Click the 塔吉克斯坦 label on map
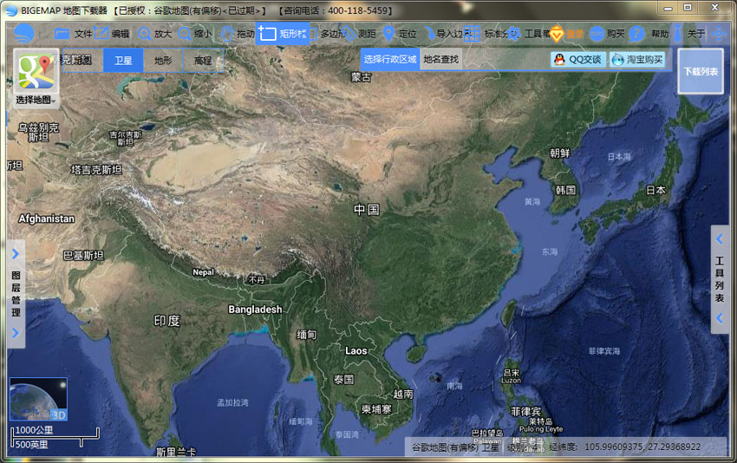 point(96,170)
